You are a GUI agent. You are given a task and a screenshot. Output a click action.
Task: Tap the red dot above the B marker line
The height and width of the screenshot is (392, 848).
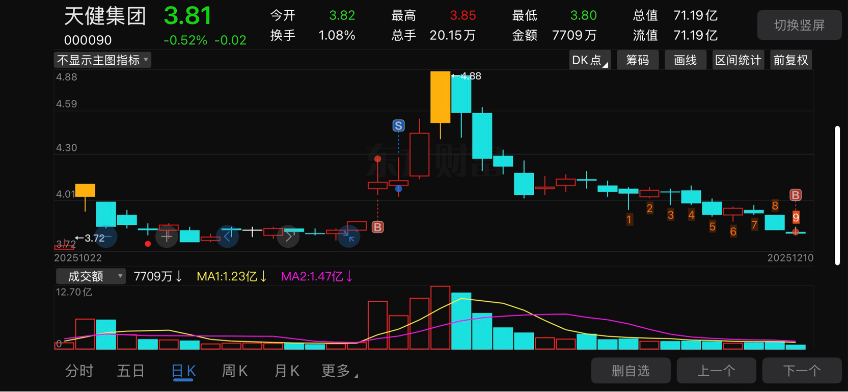pyautogui.click(x=377, y=159)
